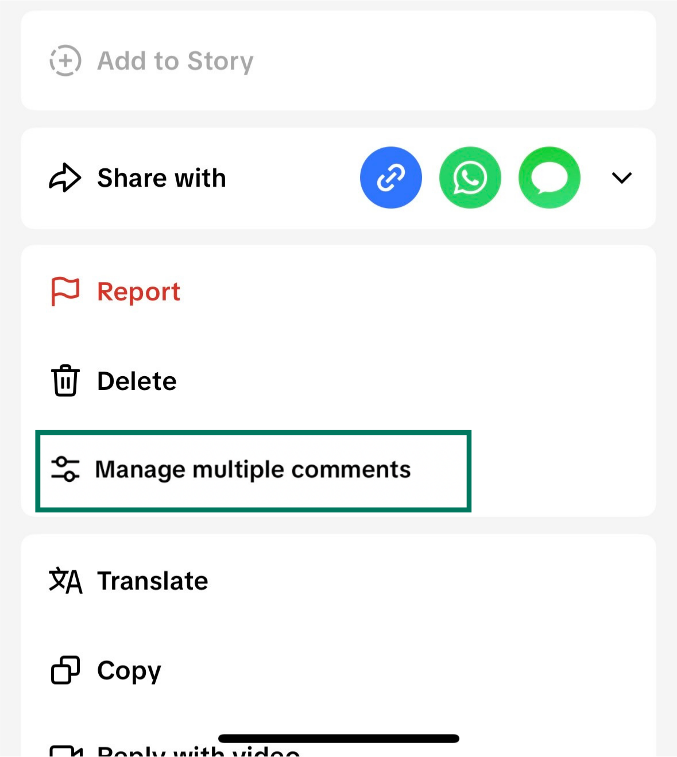Tap the Translate language icon

[x=65, y=580]
